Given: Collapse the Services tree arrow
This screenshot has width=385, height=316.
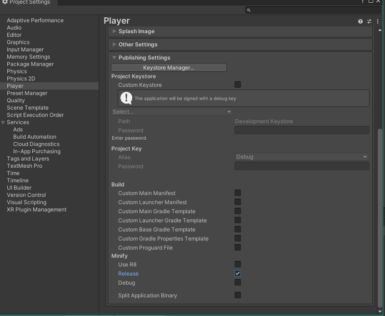Looking at the screenshot, I should [x=3, y=122].
